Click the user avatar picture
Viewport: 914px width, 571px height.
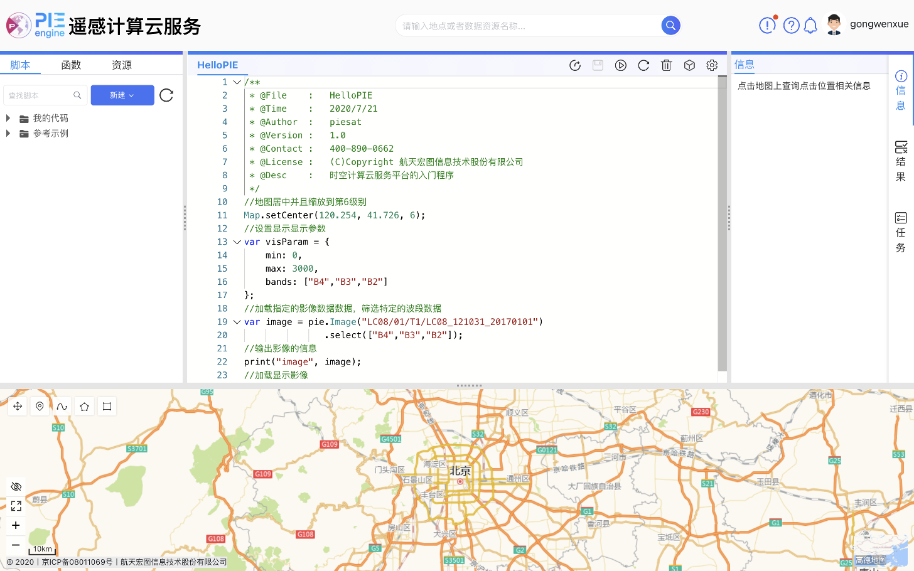pyautogui.click(x=834, y=24)
